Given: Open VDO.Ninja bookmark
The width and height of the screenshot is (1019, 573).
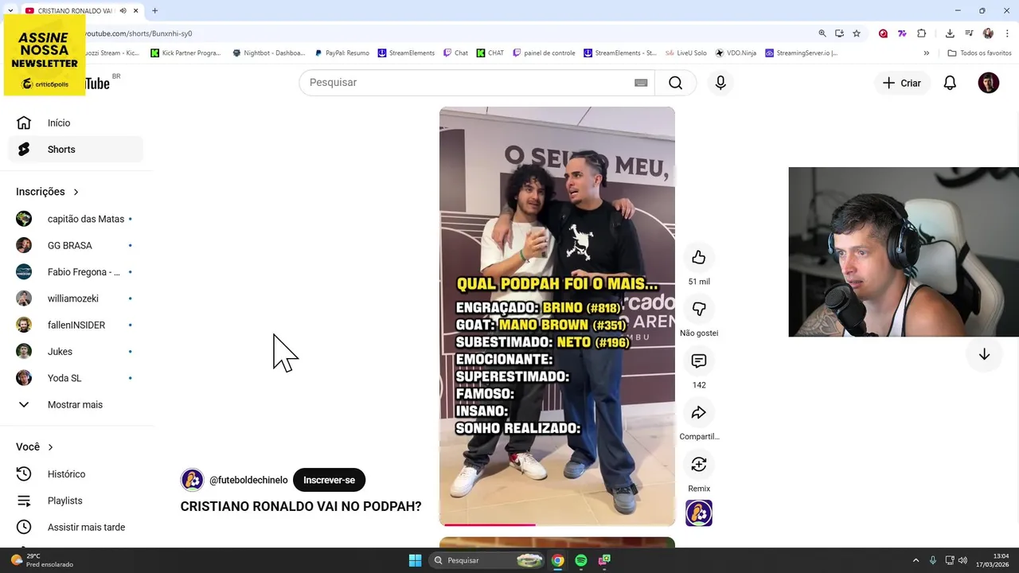Looking at the screenshot, I should (736, 53).
